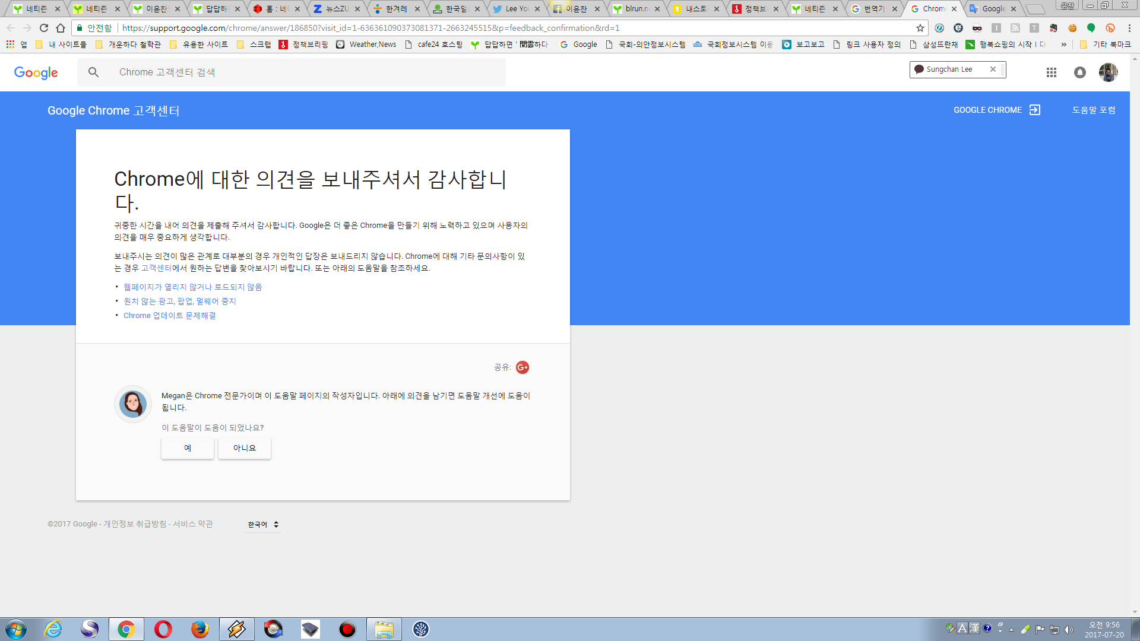1140x641 pixels.
Task: Switch to the 번역기 tab
Action: point(873,9)
